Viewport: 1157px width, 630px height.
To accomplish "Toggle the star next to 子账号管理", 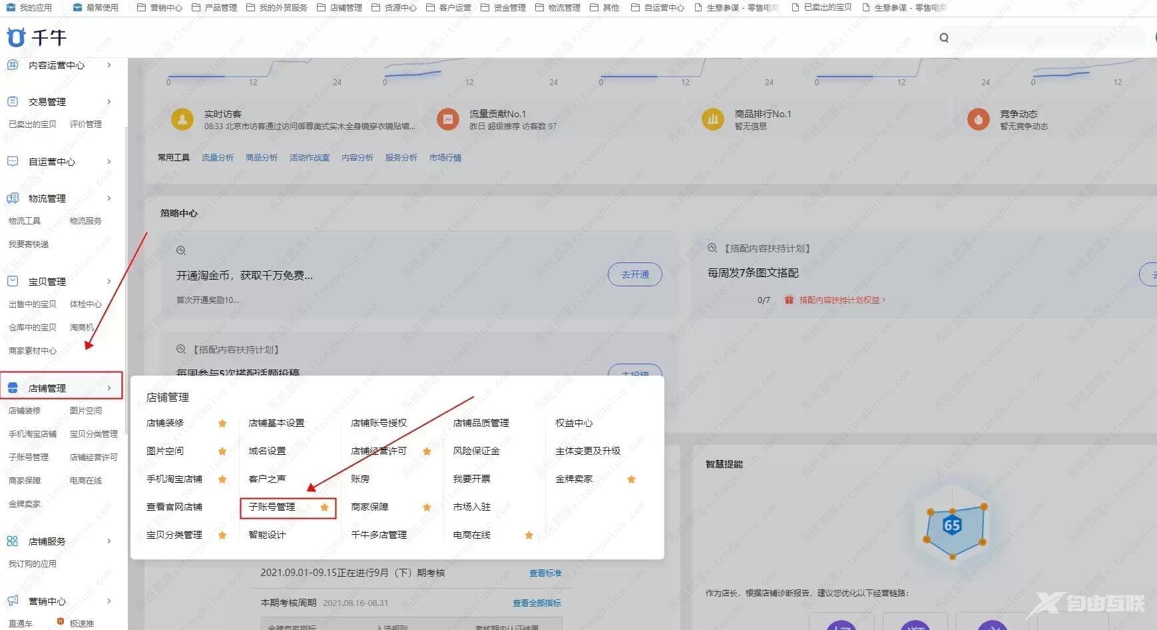I will pyautogui.click(x=325, y=507).
